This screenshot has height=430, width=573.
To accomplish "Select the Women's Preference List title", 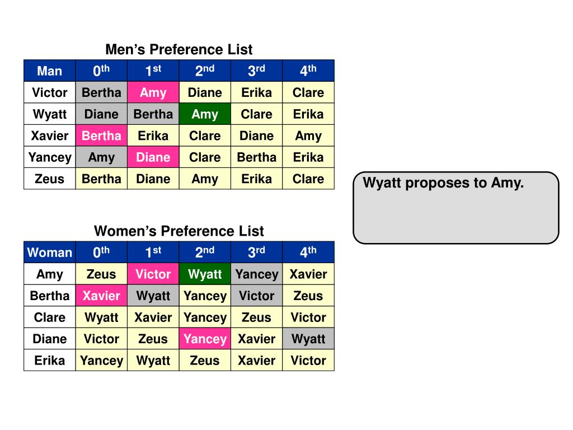I will click(179, 231).
